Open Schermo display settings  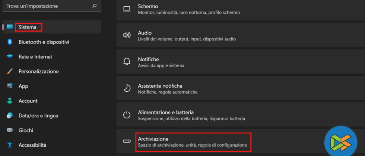click(x=189, y=9)
